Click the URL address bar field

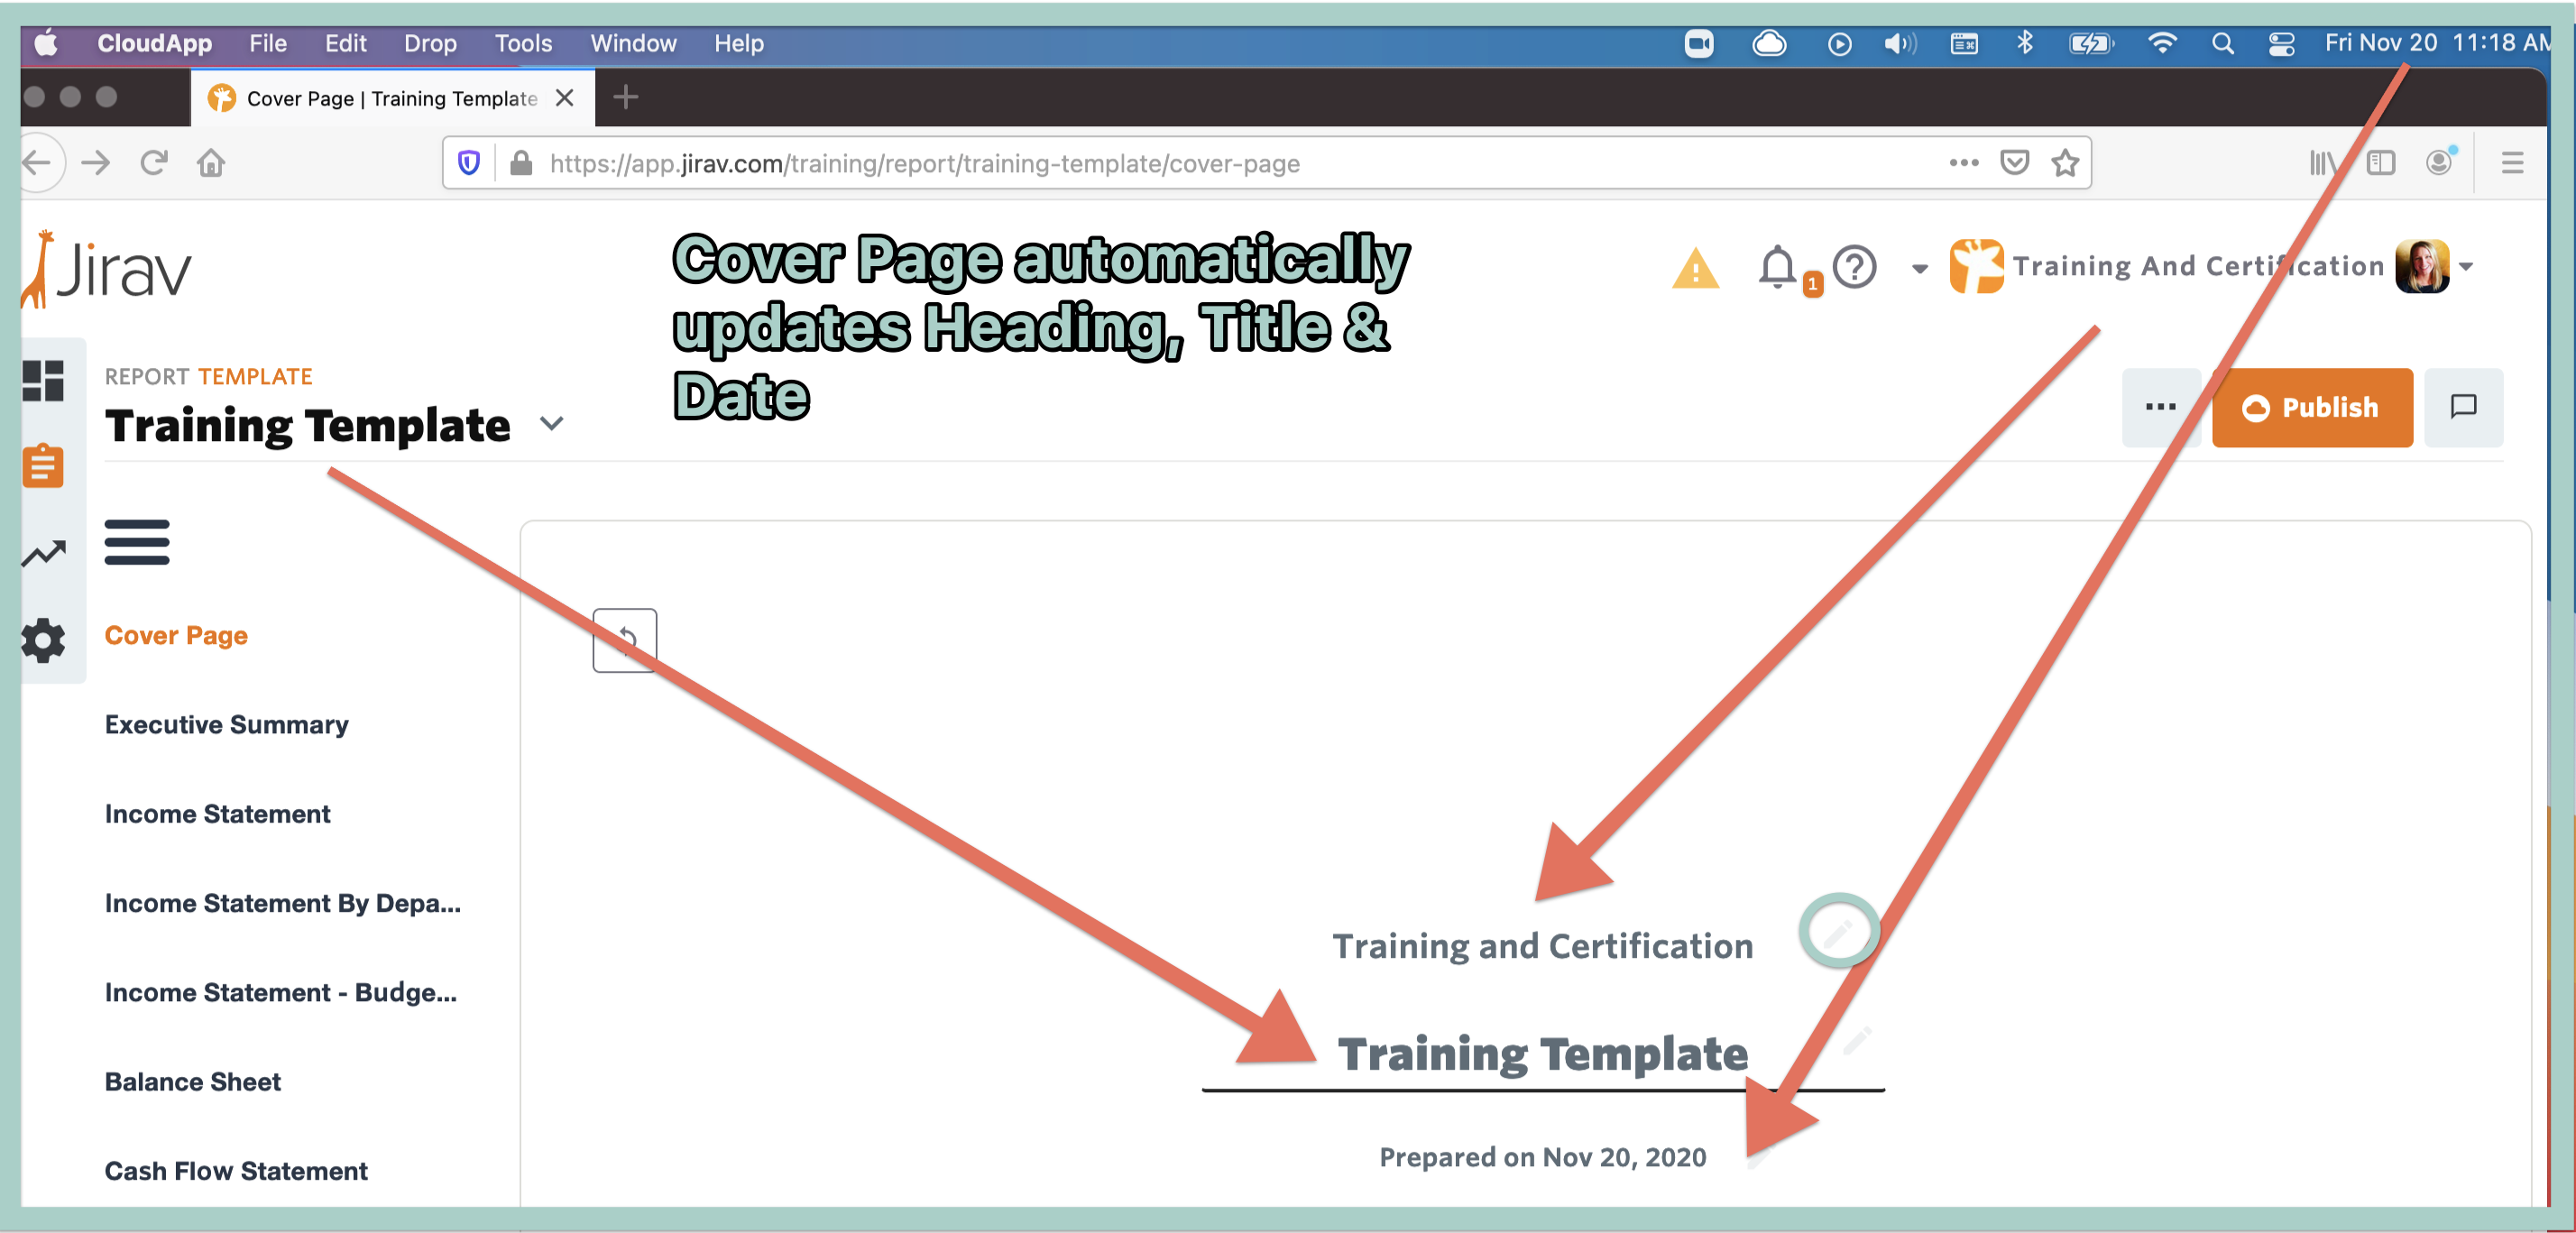(x=1267, y=163)
